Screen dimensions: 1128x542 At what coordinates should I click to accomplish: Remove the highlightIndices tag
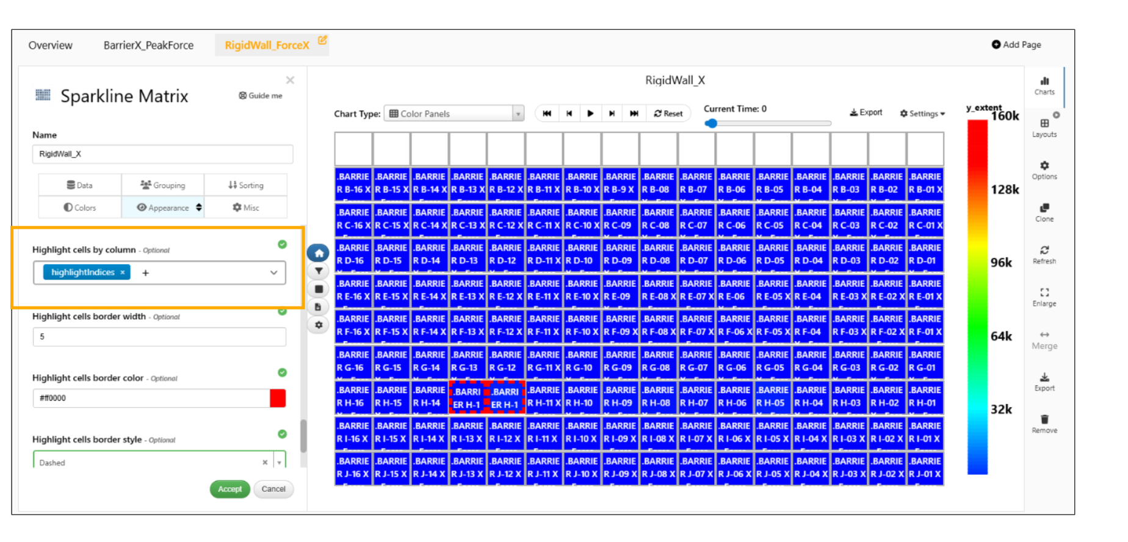click(123, 272)
